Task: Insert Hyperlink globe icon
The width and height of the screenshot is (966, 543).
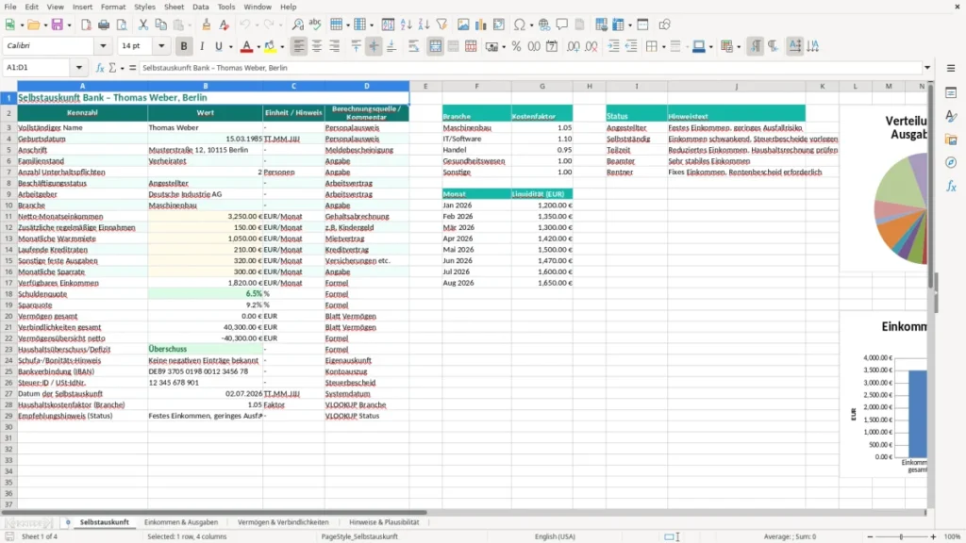Action: click(x=544, y=25)
